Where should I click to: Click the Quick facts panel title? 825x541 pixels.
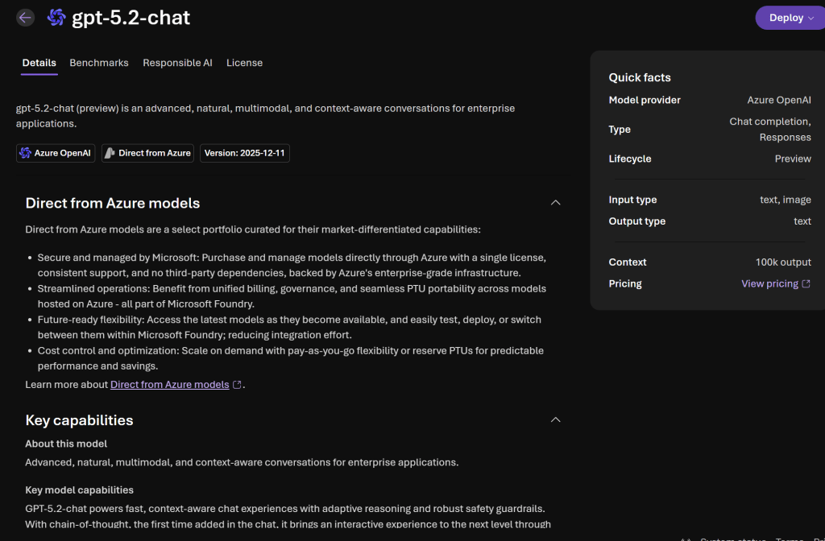click(640, 77)
